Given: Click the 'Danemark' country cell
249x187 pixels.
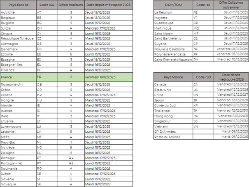Looking at the screenshot, I should click(18, 49).
